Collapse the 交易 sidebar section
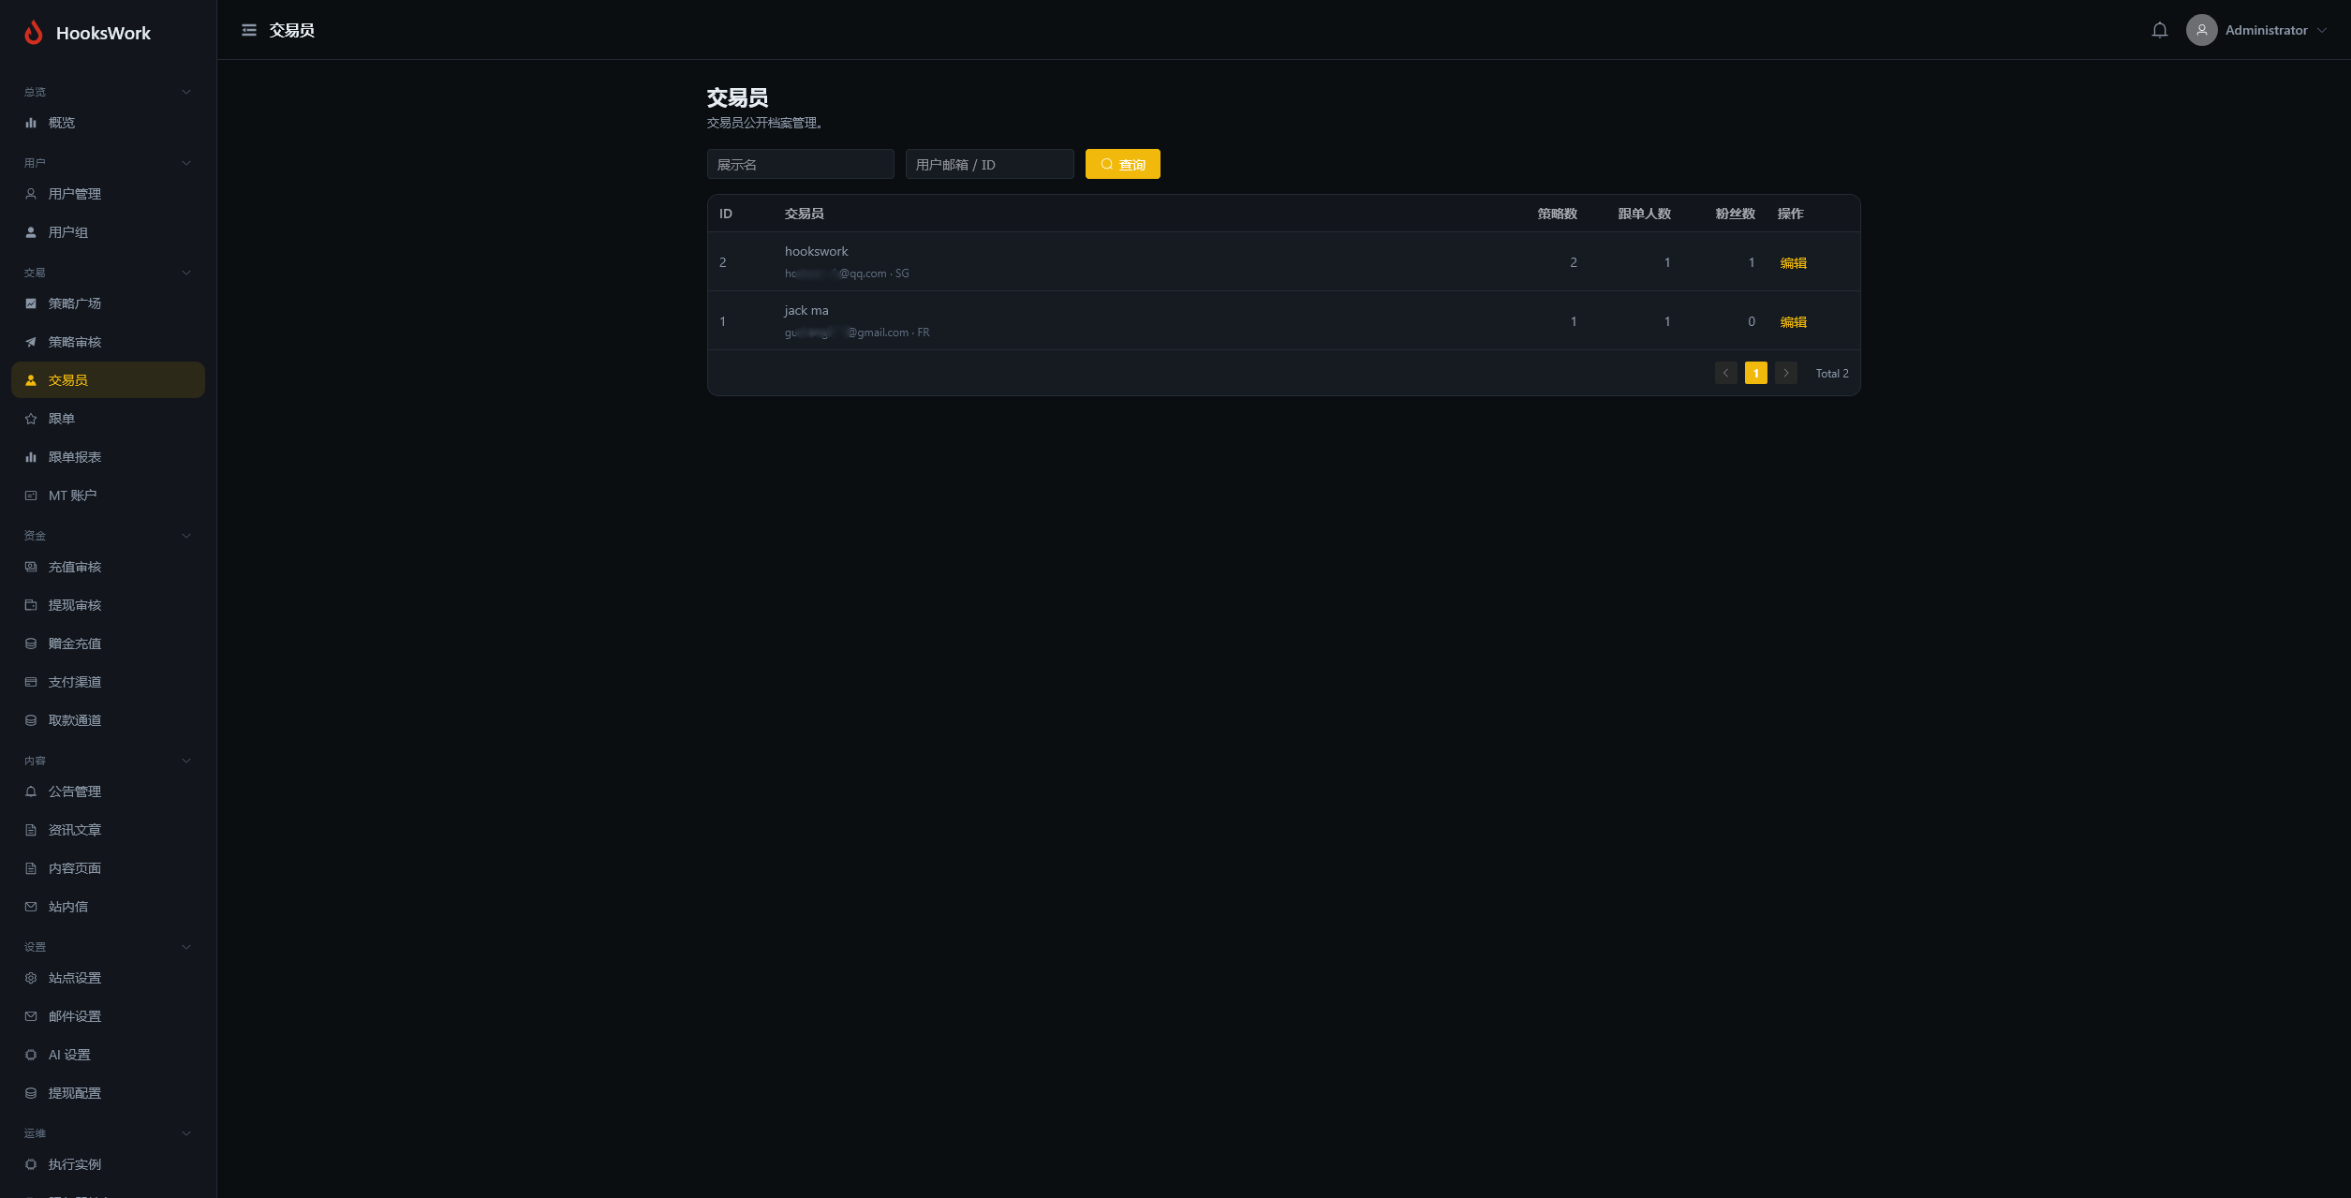The width and height of the screenshot is (2351, 1198). (x=186, y=273)
